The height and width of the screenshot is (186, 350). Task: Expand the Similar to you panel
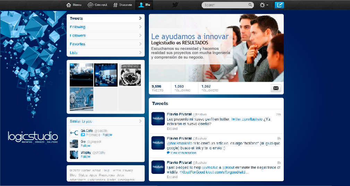105,121
